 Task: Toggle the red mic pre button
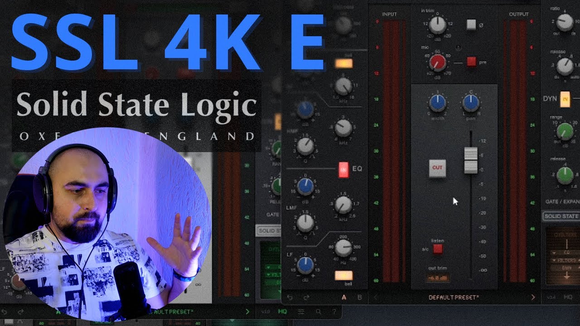click(x=471, y=61)
